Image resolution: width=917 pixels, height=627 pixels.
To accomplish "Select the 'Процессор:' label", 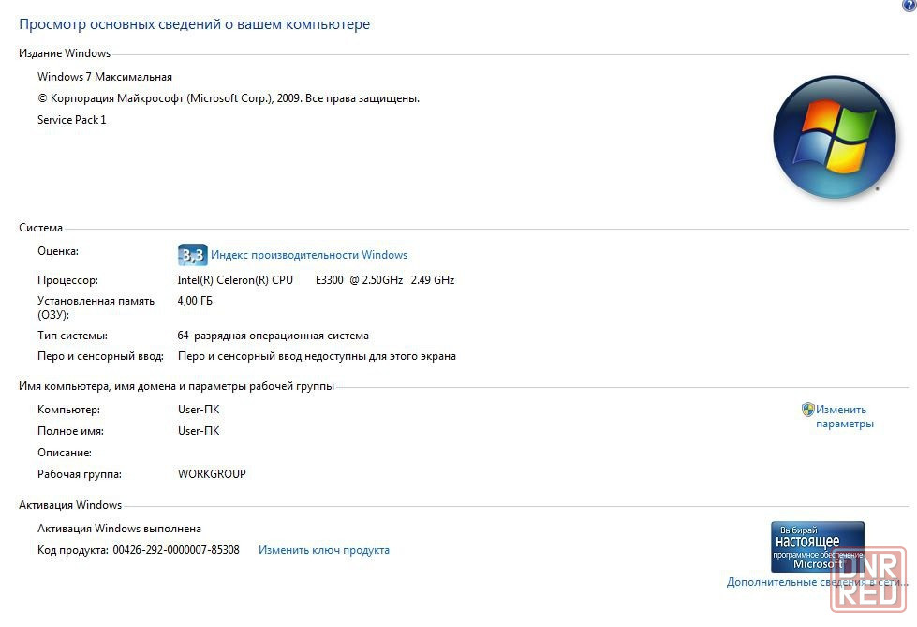I will pyautogui.click(x=67, y=280).
